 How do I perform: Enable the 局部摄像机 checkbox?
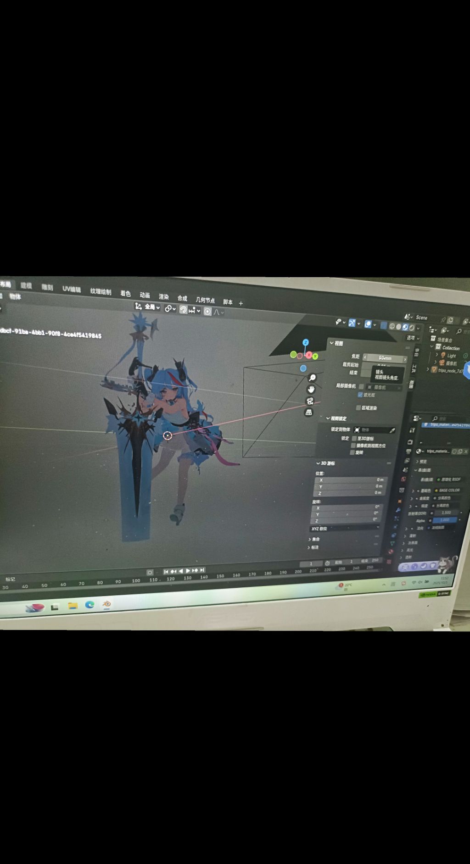(x=361, y=386)
